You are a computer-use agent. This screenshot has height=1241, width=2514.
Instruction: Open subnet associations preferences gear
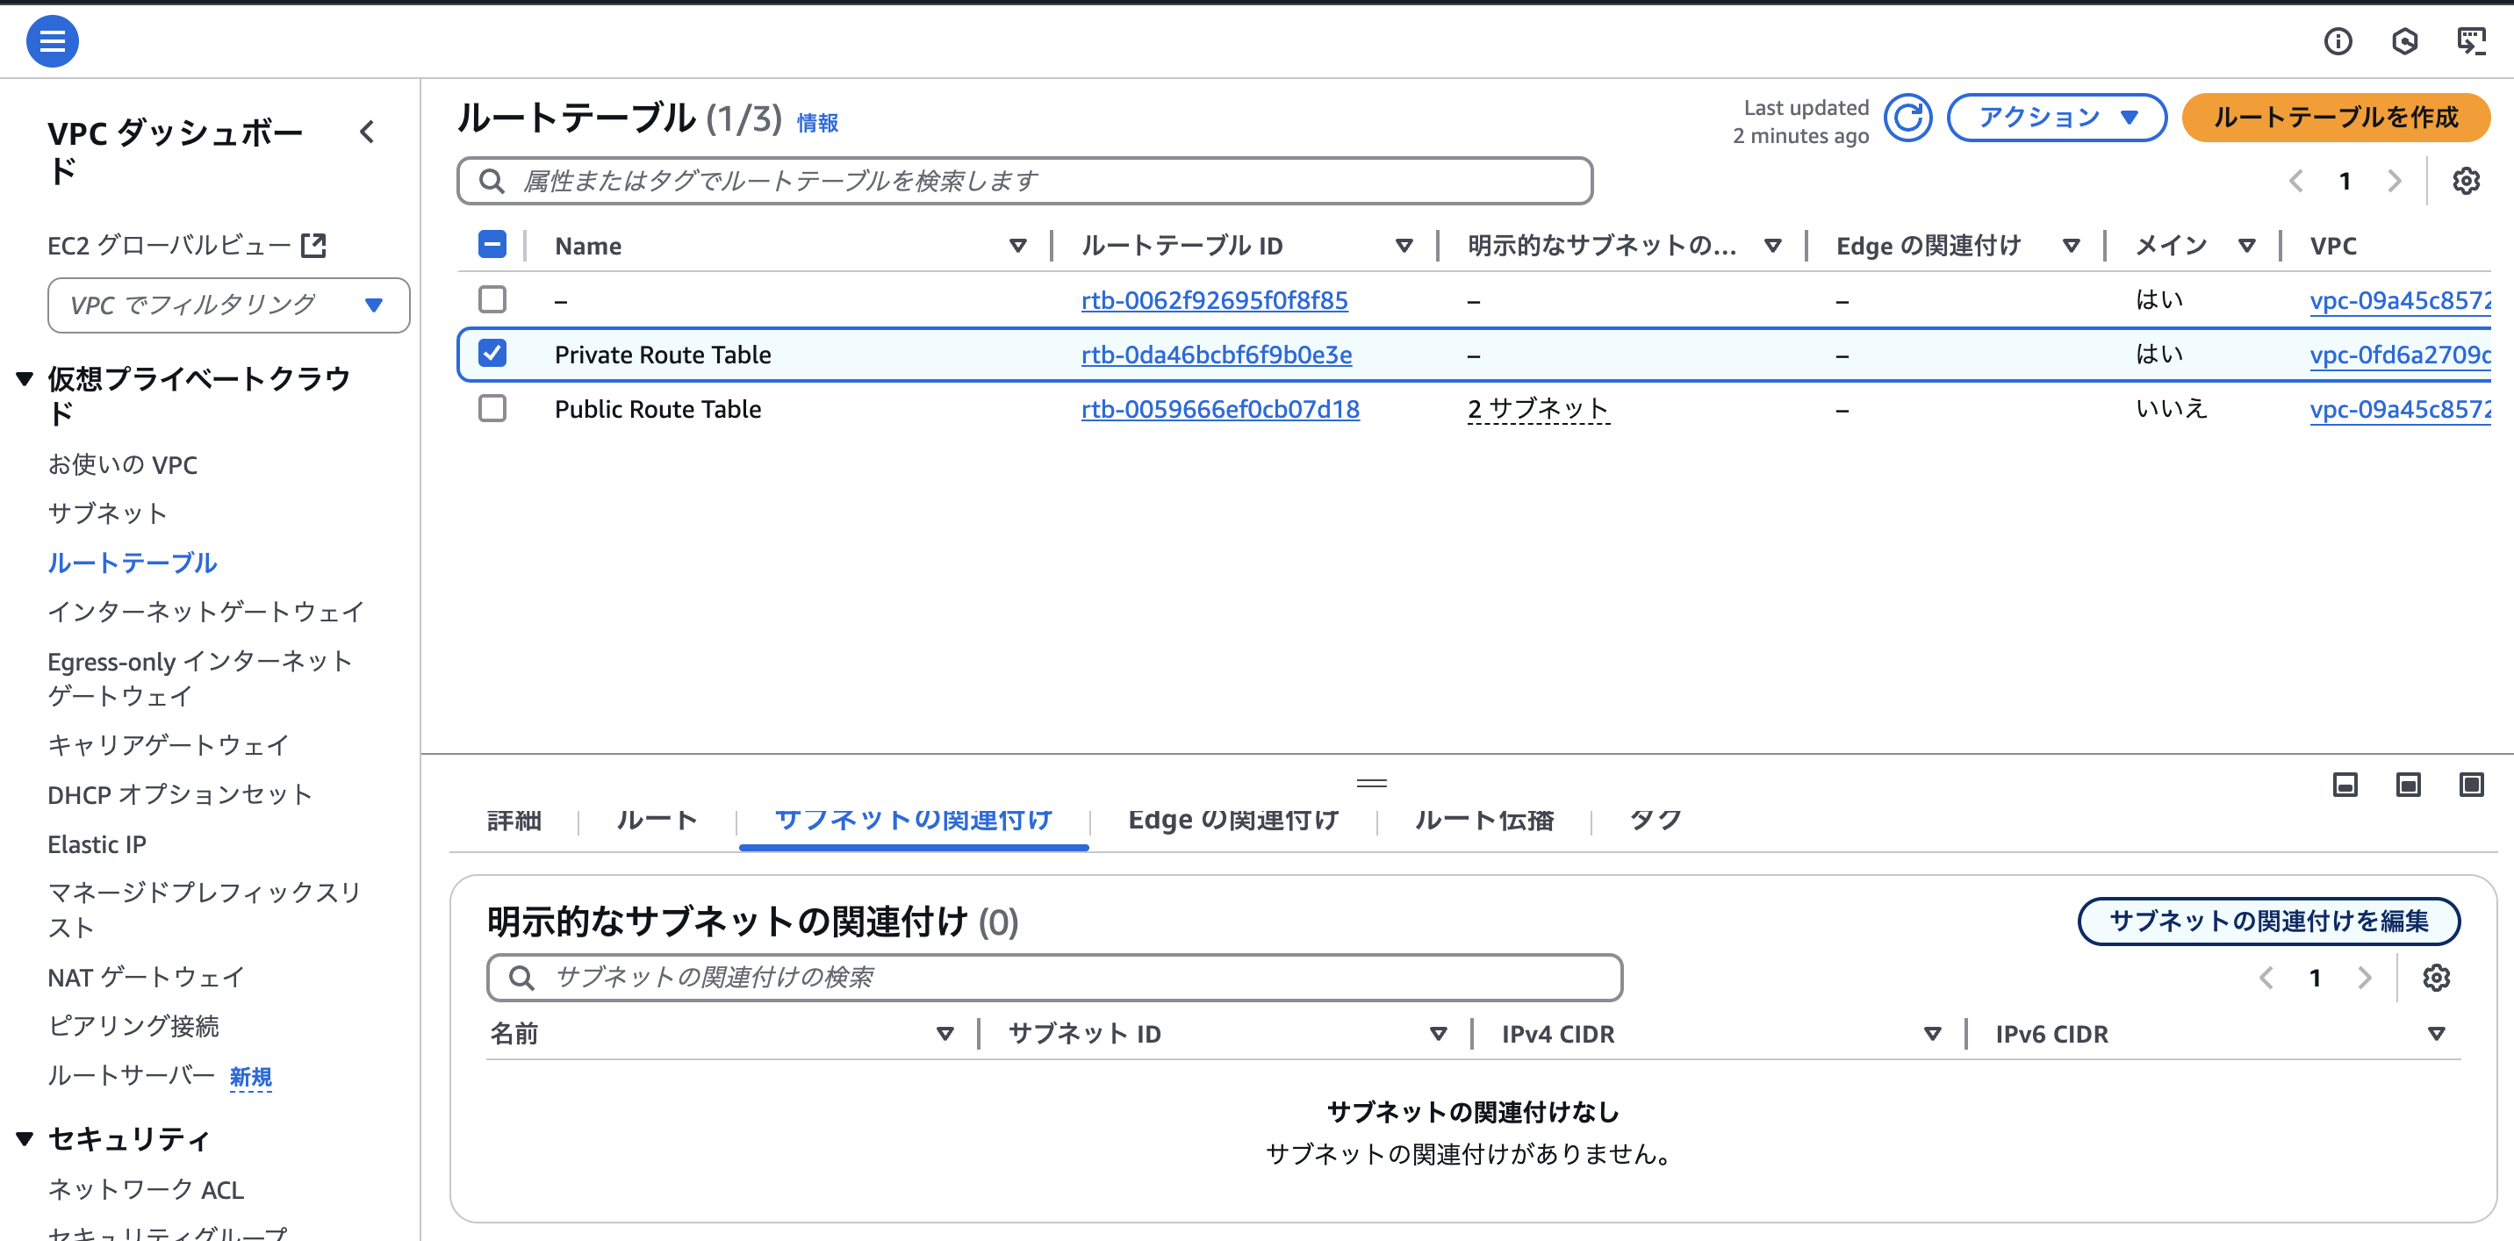(x=2436, y=978)
